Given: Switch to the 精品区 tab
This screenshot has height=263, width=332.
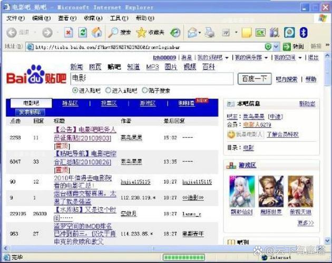Looking at the screenshot, I should [70, 104].
